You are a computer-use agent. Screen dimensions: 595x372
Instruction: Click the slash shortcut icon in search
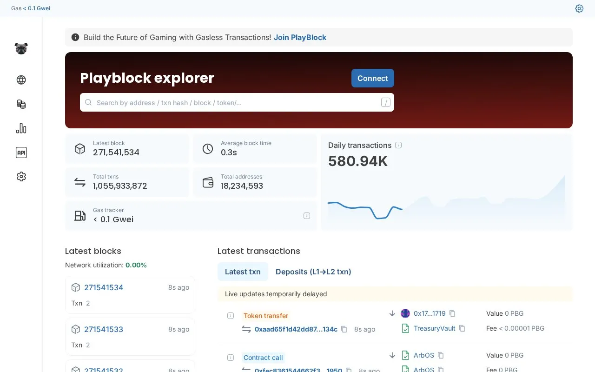pyautogui.click(x=386, y=102)
